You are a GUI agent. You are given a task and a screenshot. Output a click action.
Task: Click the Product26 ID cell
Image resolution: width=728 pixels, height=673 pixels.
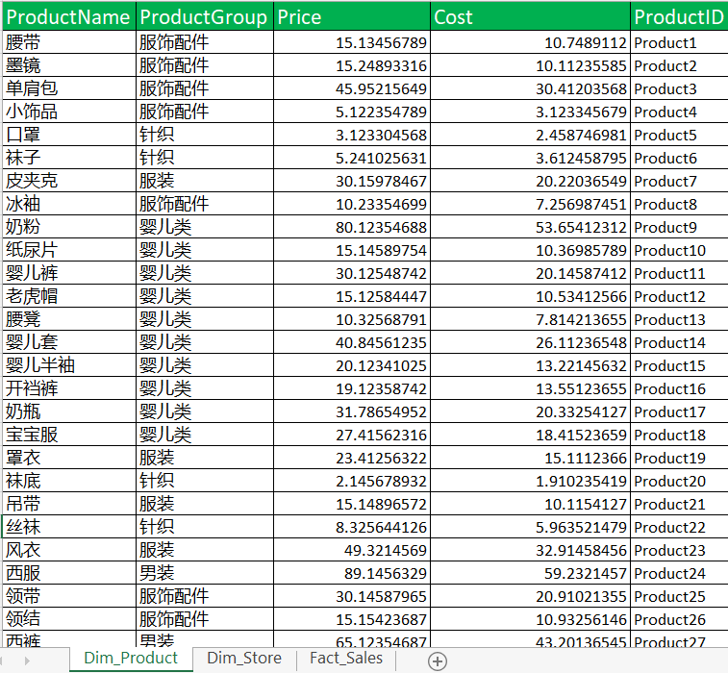(x=679, y=619)
